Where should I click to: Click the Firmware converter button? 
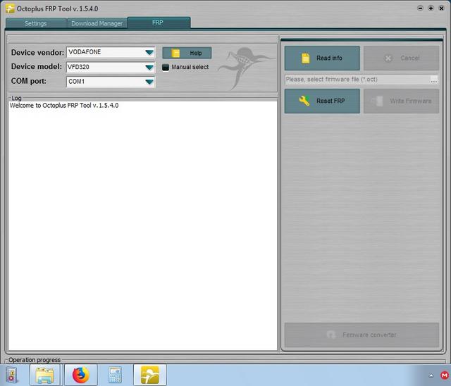[362, 335]
